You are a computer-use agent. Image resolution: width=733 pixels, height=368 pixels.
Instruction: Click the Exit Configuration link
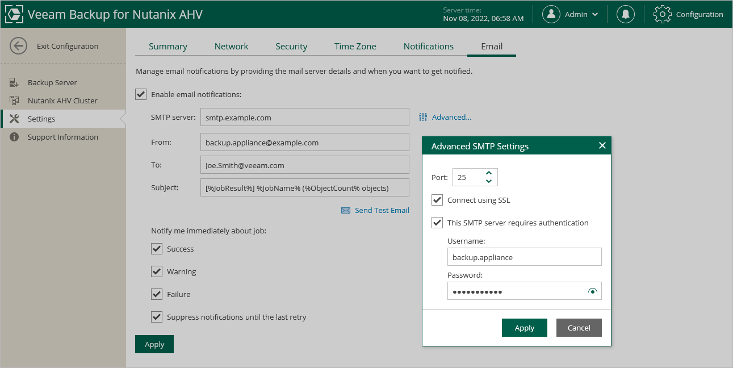tap(68, 46)
